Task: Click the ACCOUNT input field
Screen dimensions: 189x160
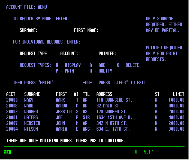Action: 86,54
